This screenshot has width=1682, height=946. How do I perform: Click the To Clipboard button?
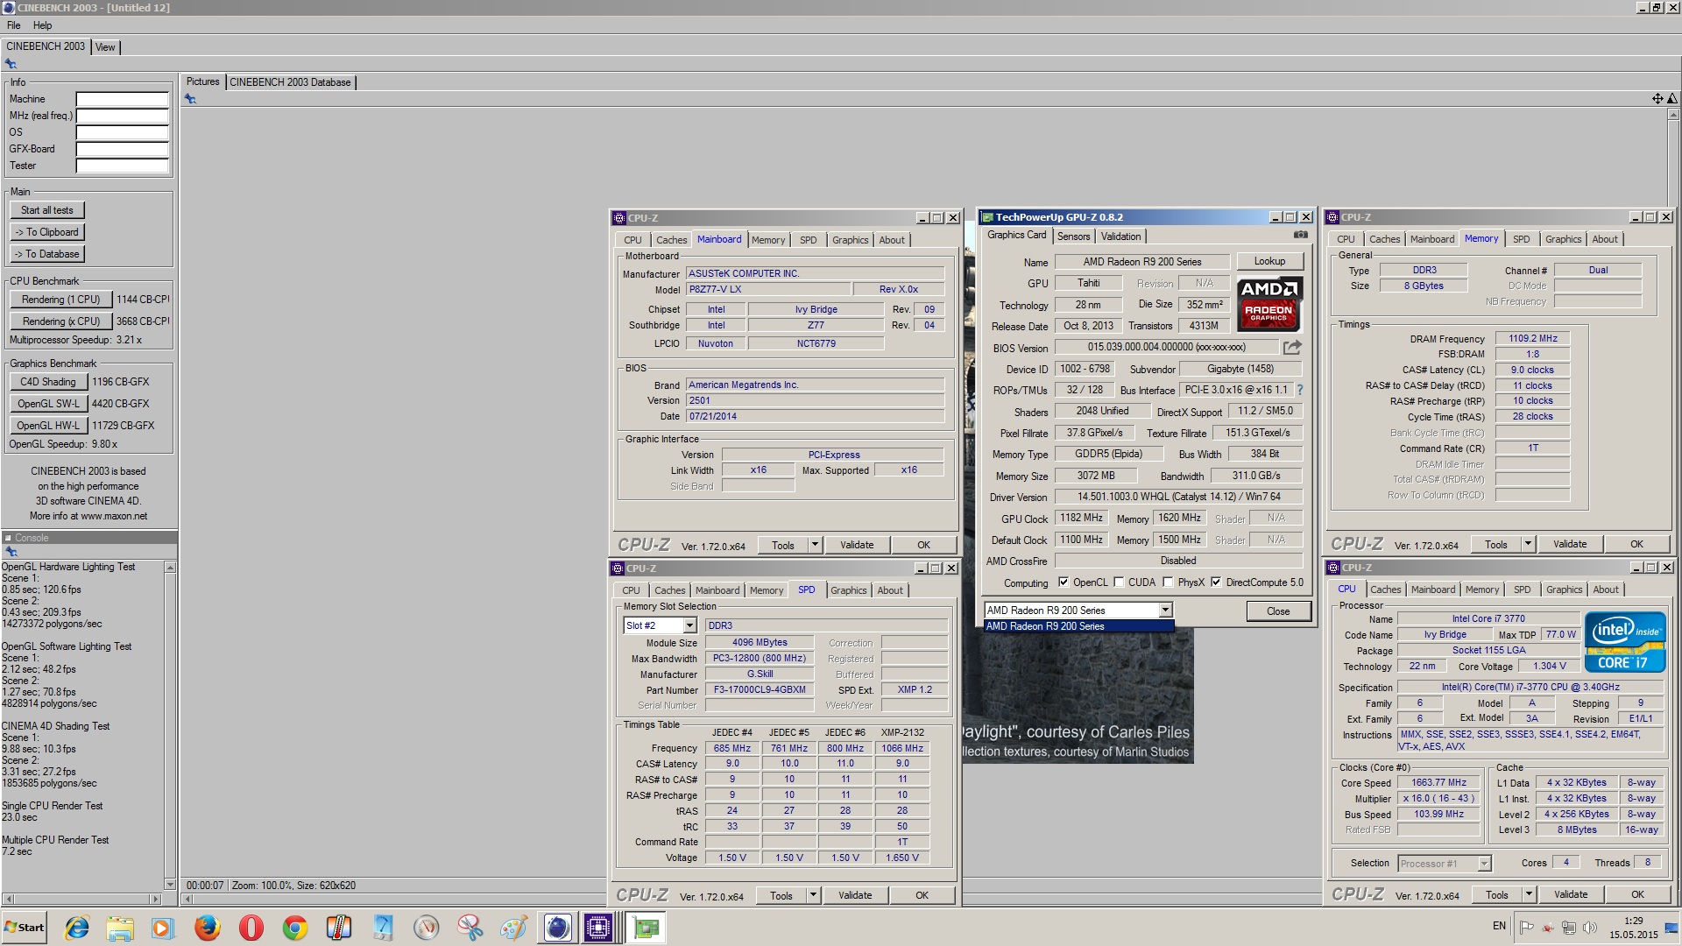(x=47, y=232)
